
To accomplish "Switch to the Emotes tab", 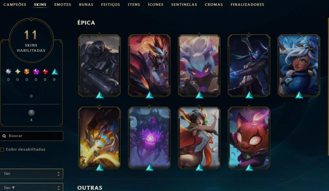I will point(62,5).
